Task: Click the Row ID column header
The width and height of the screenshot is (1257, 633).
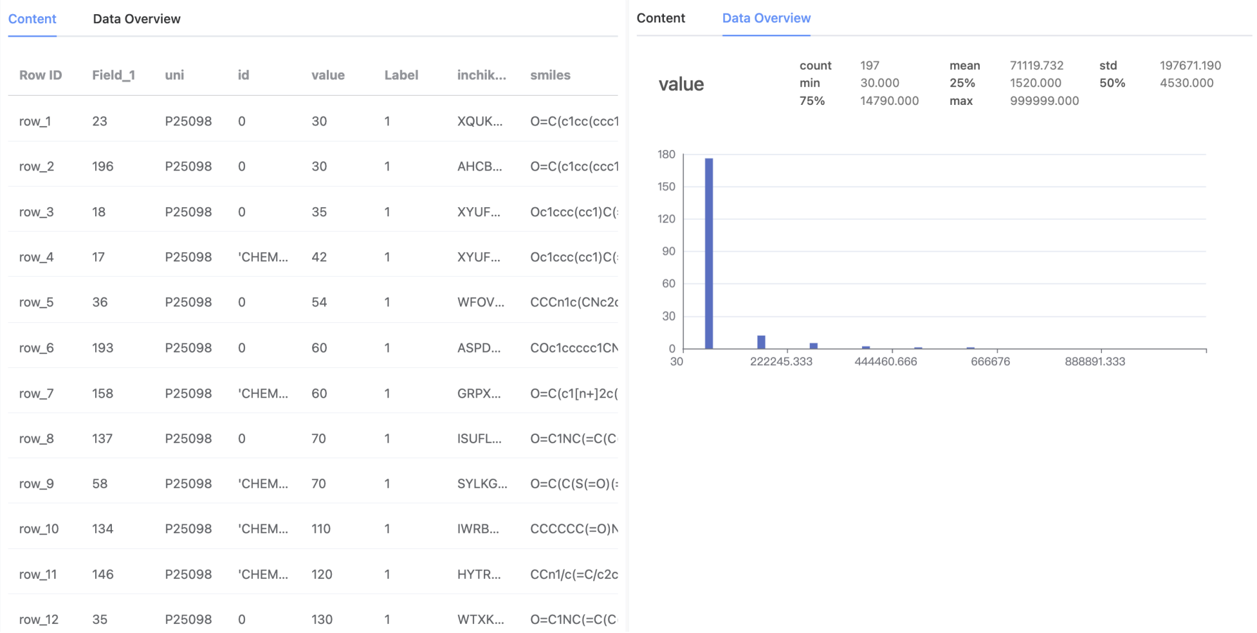Action: (x=40, y=75)
